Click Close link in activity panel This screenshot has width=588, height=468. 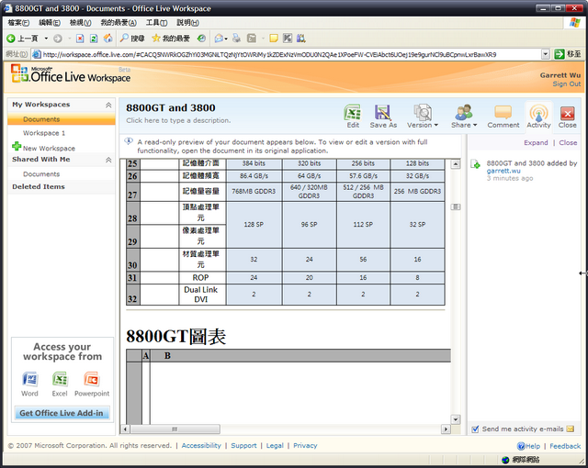[x=568, y=142]
